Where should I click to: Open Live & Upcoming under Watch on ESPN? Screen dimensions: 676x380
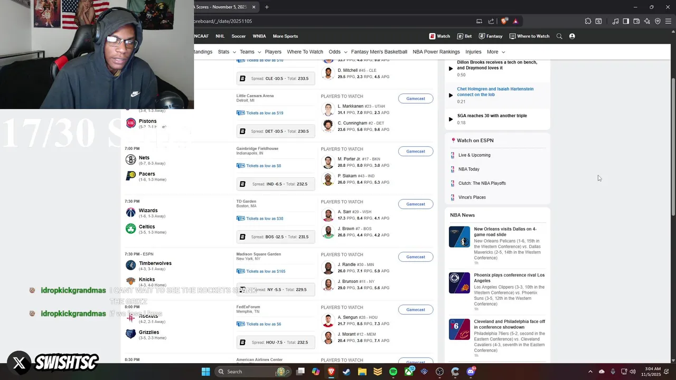pos(474,155)
